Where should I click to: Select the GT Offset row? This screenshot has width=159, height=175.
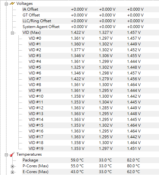(x=90, y=15)
